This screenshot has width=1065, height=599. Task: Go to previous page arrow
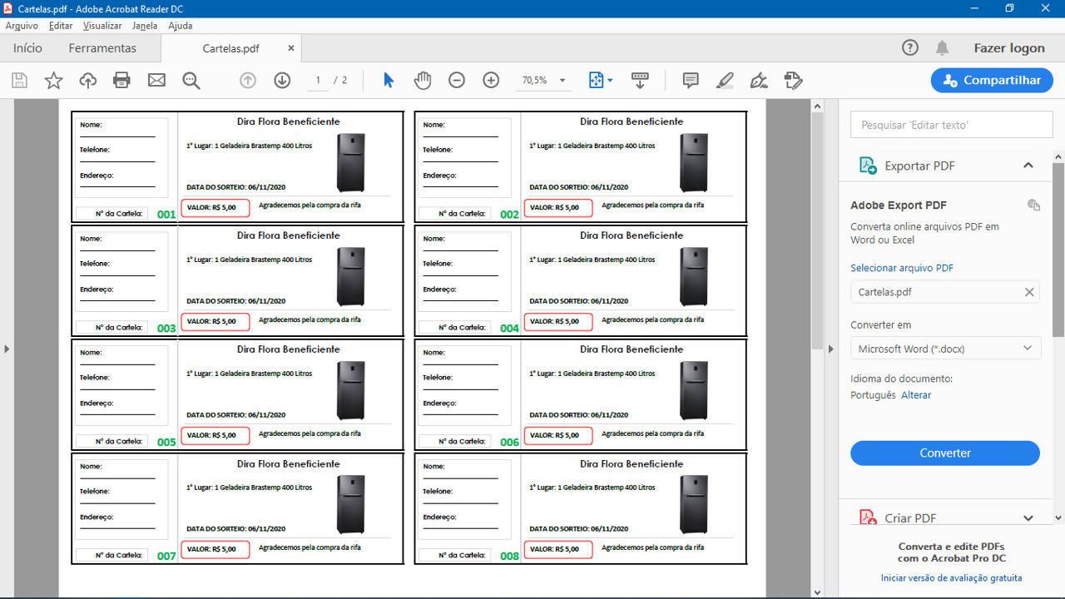247,80
